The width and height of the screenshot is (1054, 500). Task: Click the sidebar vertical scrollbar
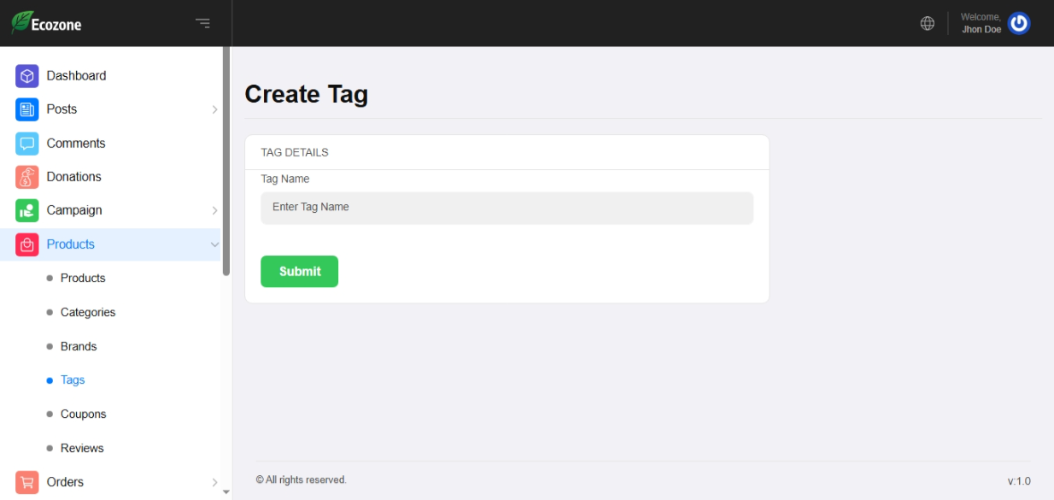226,162
